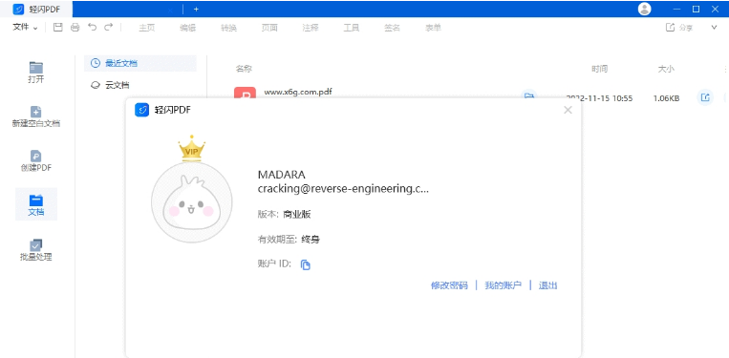Click the 分享 share button

pos(679,28)
